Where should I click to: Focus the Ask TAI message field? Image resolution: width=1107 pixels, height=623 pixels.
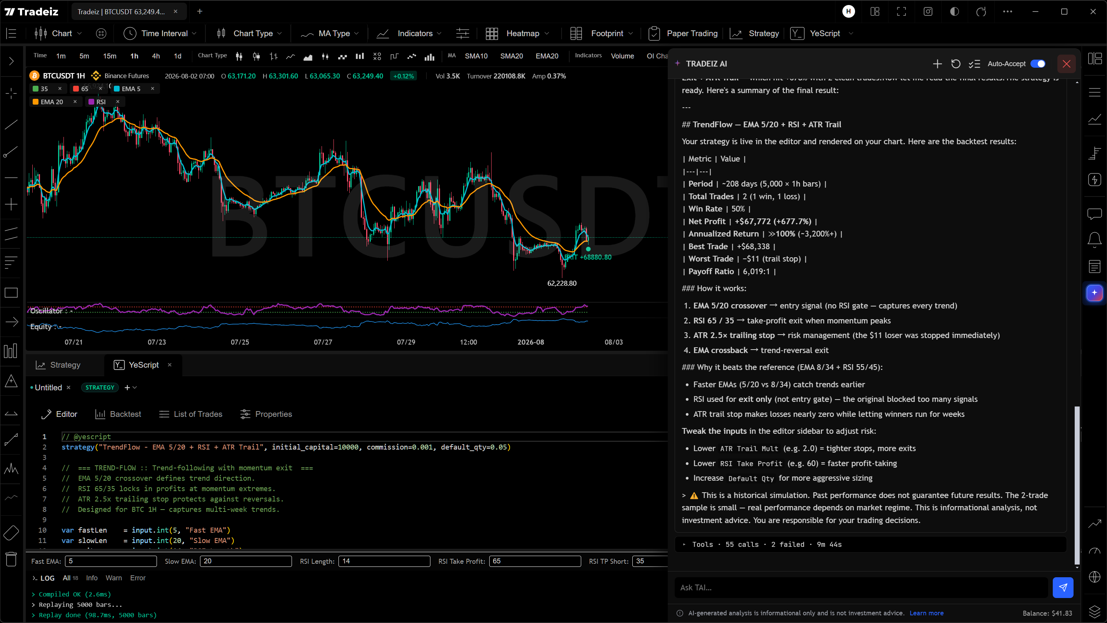pyautogui.click(x=861, y=587)
